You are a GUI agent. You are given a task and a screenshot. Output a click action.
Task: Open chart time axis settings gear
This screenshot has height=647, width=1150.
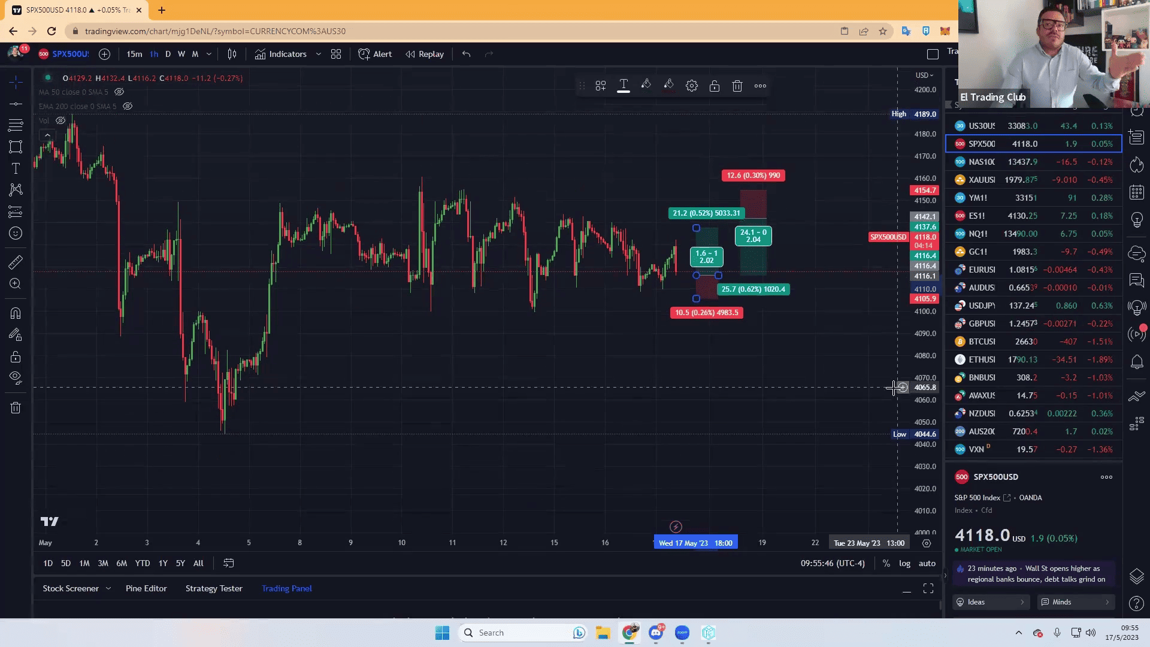(x=926, y=543)
